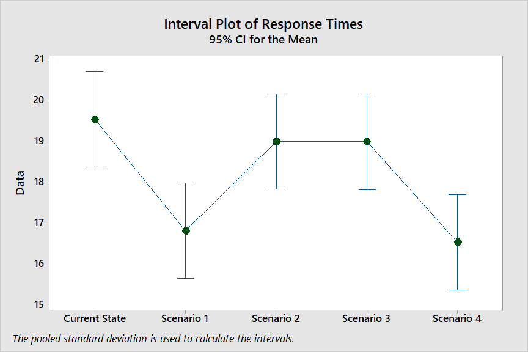The height and width of the screenshot is (352, 528).
Task: Click the Current State x-axis label
Action: 95,318
